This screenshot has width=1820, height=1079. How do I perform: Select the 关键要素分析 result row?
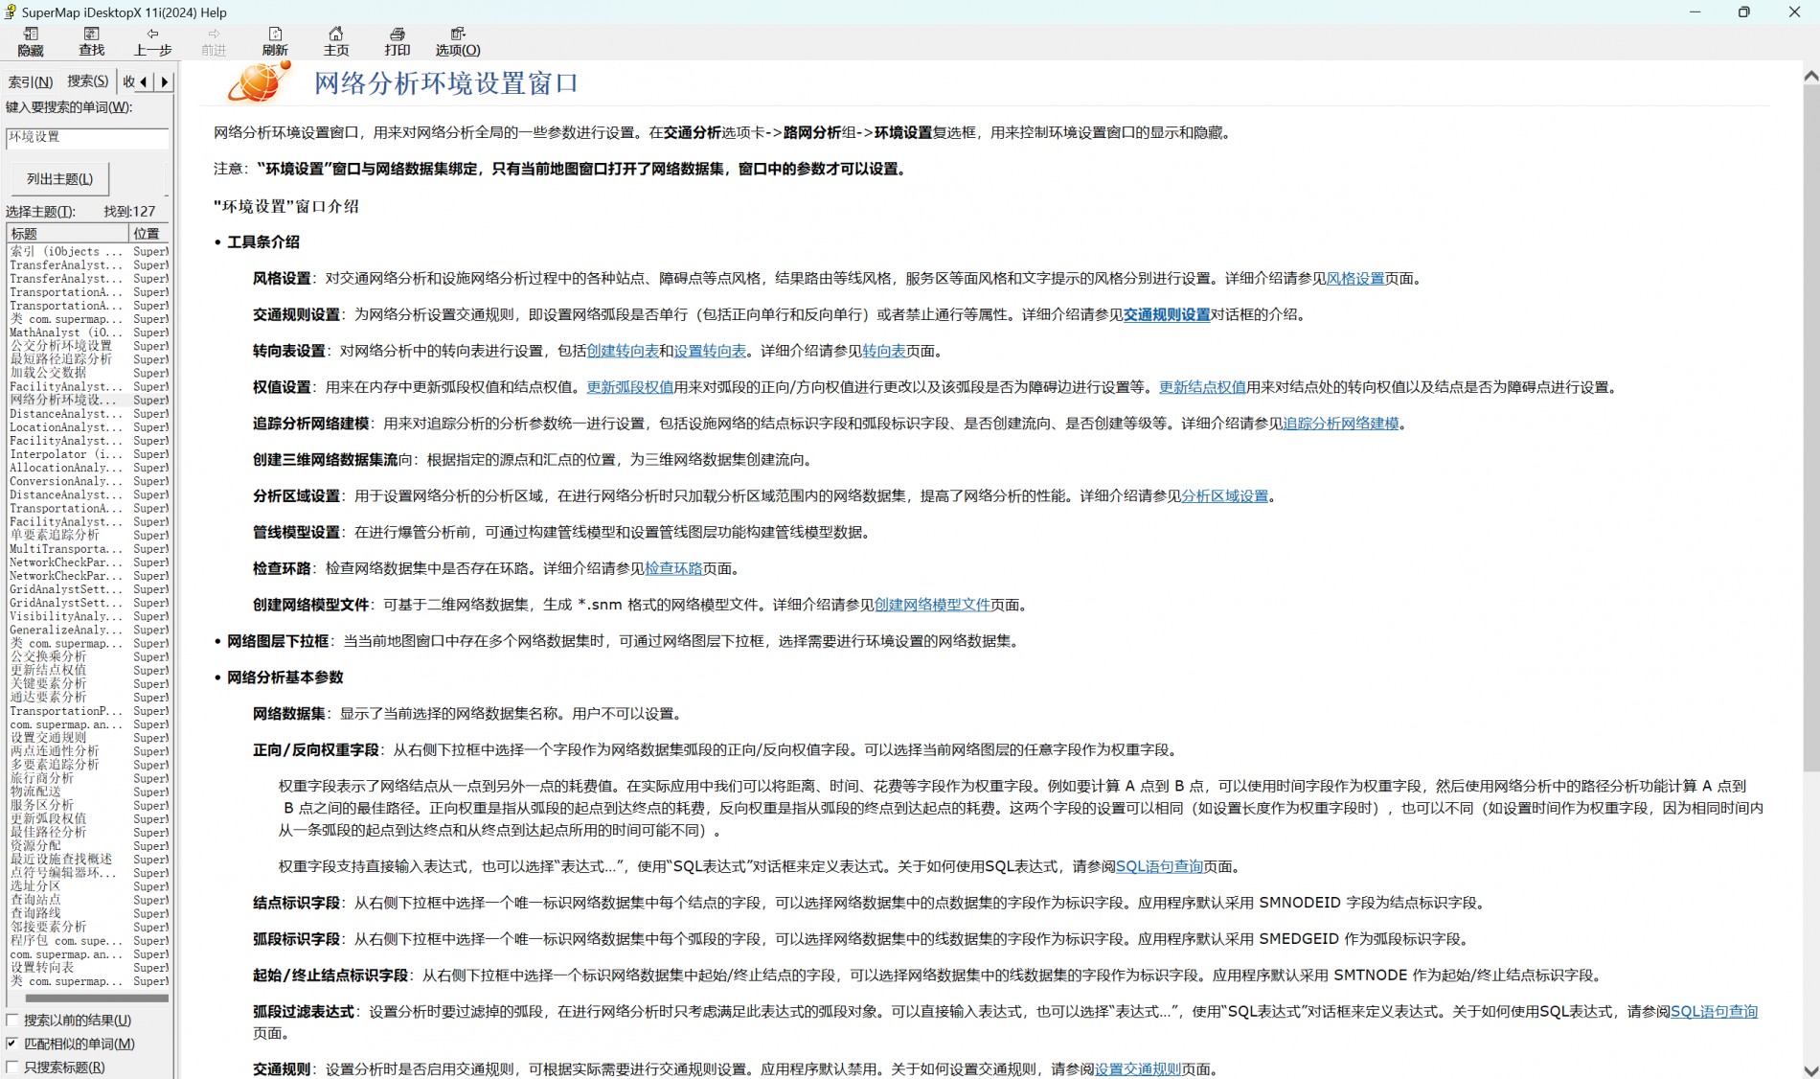[x=88, y=683]
